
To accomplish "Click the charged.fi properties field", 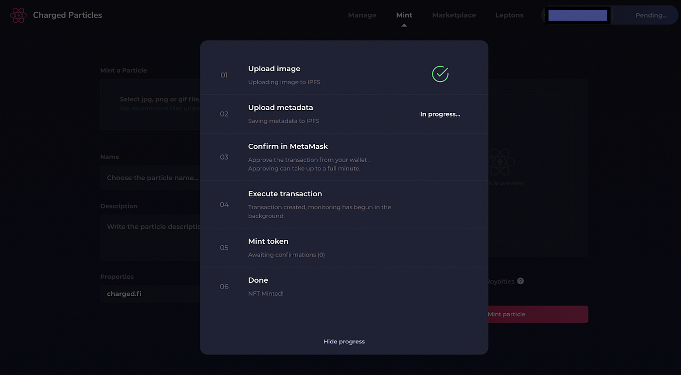I will pos(150,294).
